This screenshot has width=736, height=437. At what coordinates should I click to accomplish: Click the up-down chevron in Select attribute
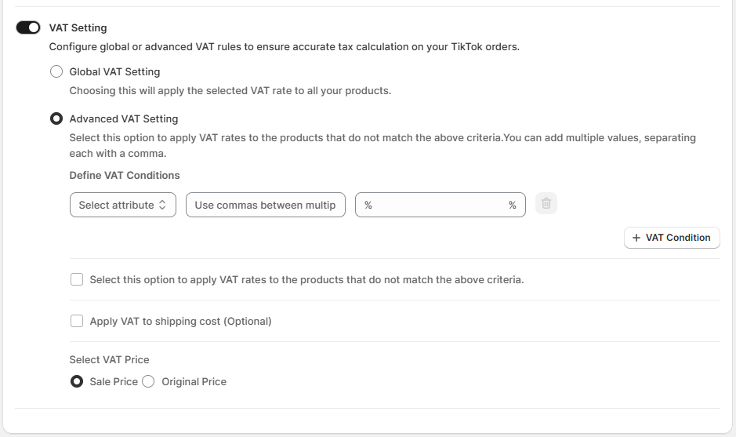point(162,205)
